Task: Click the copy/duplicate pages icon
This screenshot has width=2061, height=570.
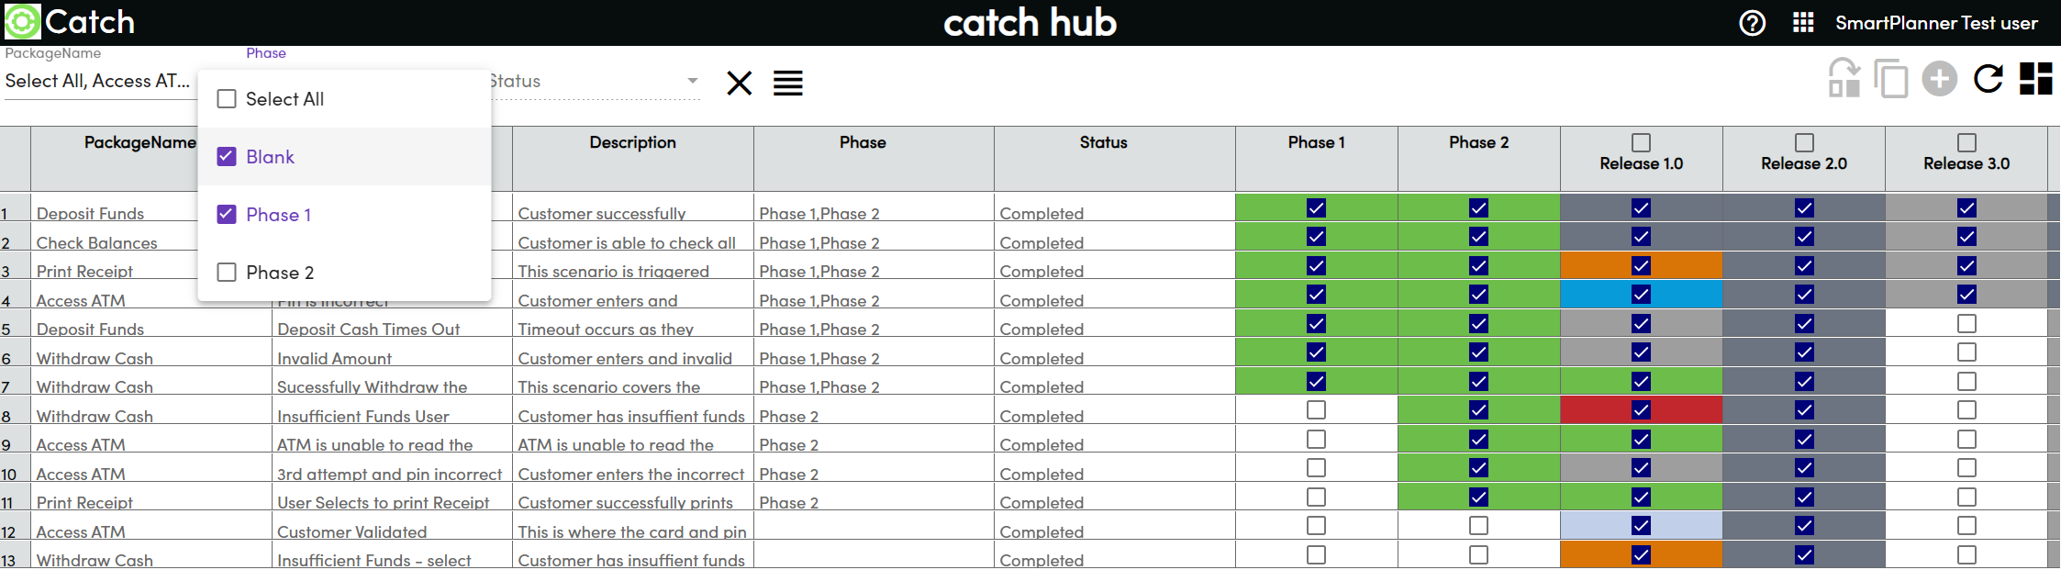Action: coord(1890,79)
